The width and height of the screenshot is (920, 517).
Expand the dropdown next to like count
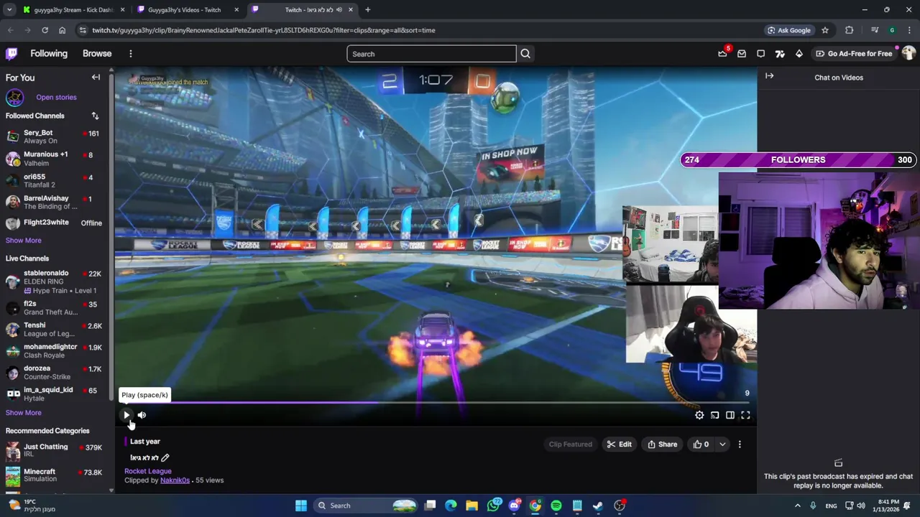click(722, 444)
